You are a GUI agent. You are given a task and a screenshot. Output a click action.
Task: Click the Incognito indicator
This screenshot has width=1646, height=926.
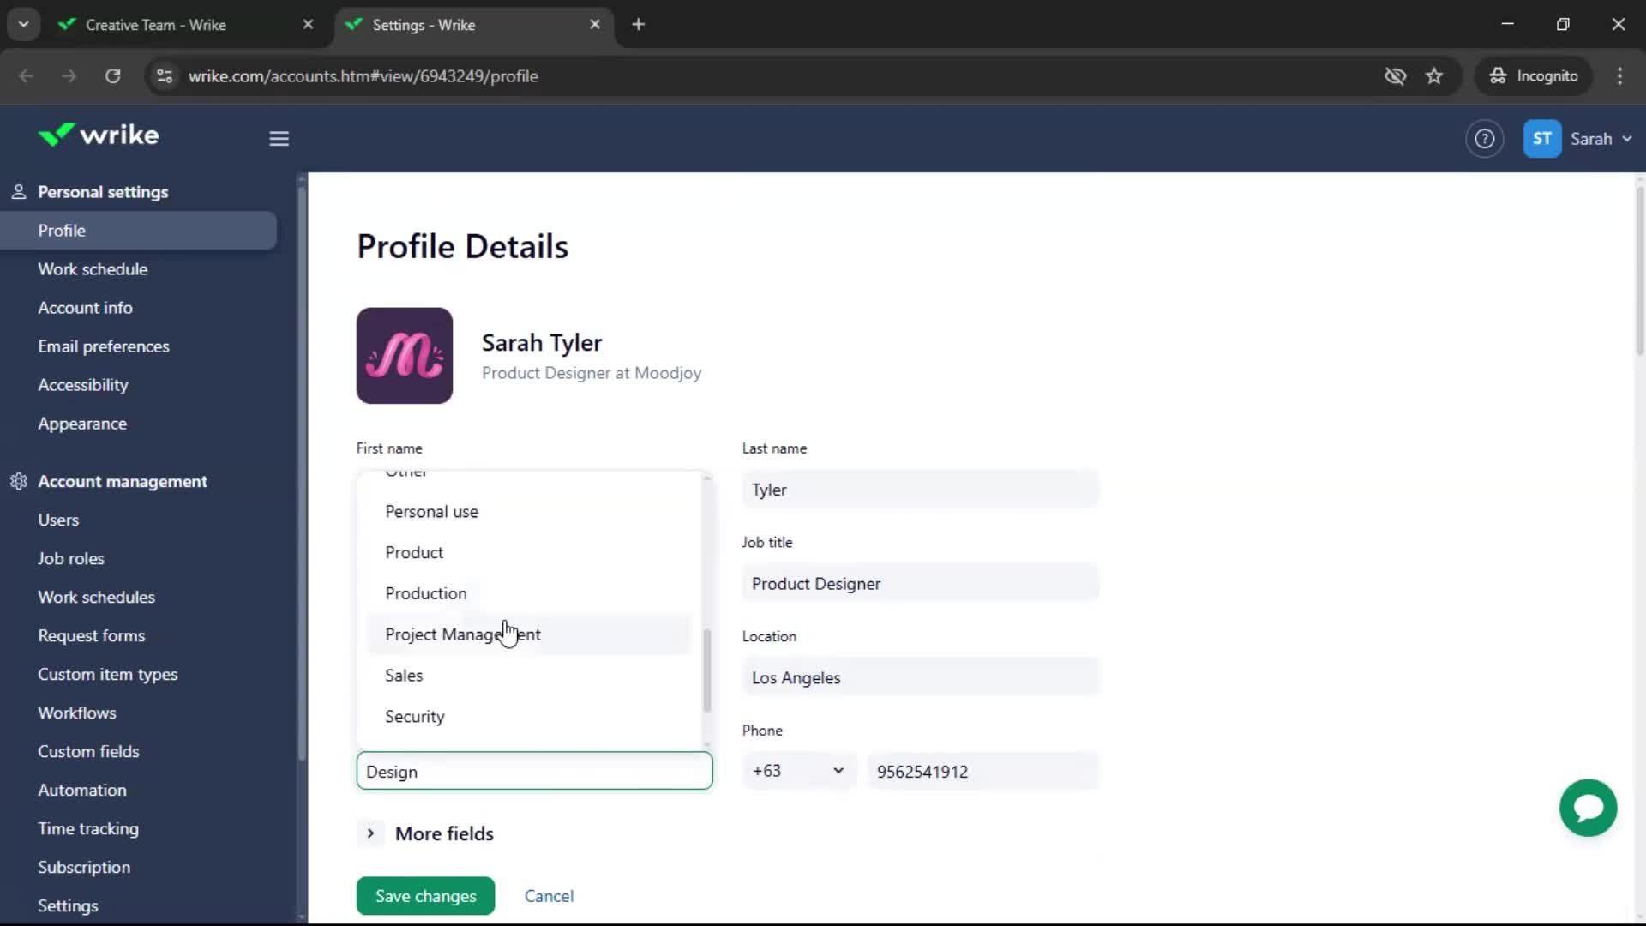pyautogui.click(x=1534, y=76)
